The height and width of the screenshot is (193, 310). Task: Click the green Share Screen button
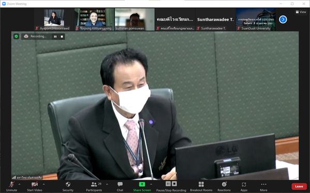(x=142, y=187)
